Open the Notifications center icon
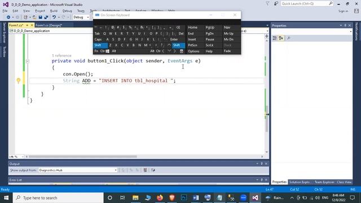 point(352,198)
